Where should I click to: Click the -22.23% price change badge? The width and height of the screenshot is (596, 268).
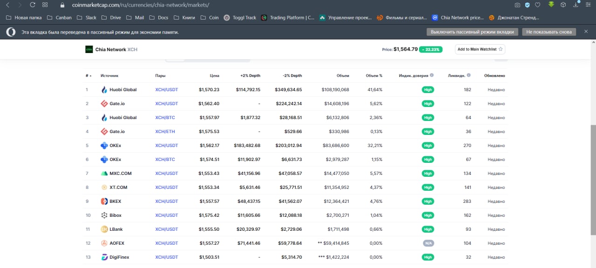(x=431, y=49)
